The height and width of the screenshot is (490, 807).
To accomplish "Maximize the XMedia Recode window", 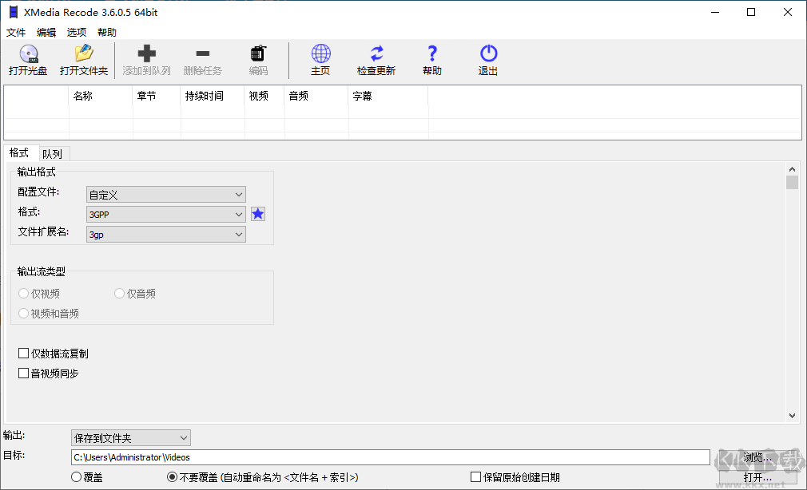I will 751,12.
